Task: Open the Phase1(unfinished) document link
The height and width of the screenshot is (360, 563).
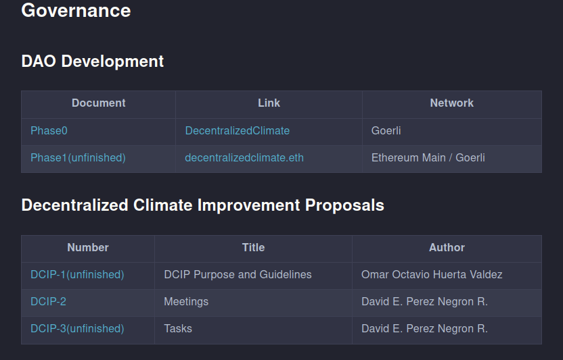Action: 78,158
